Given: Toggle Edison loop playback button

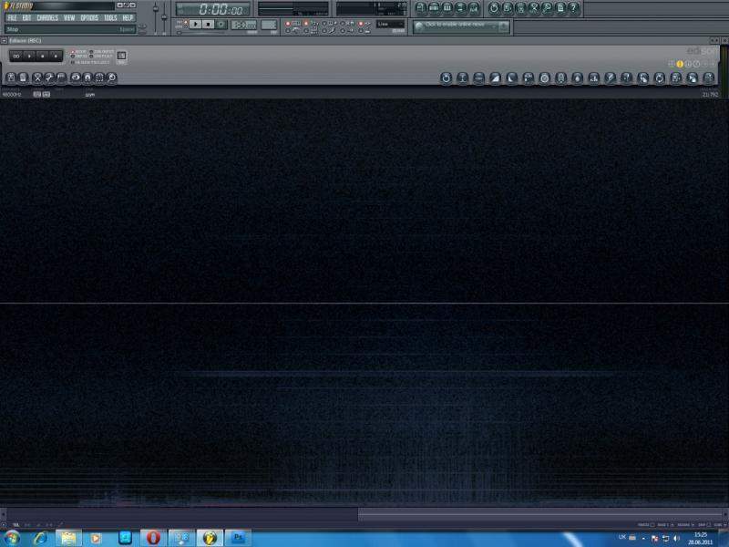Looking at the screenshot, I should tap(16, 57).
